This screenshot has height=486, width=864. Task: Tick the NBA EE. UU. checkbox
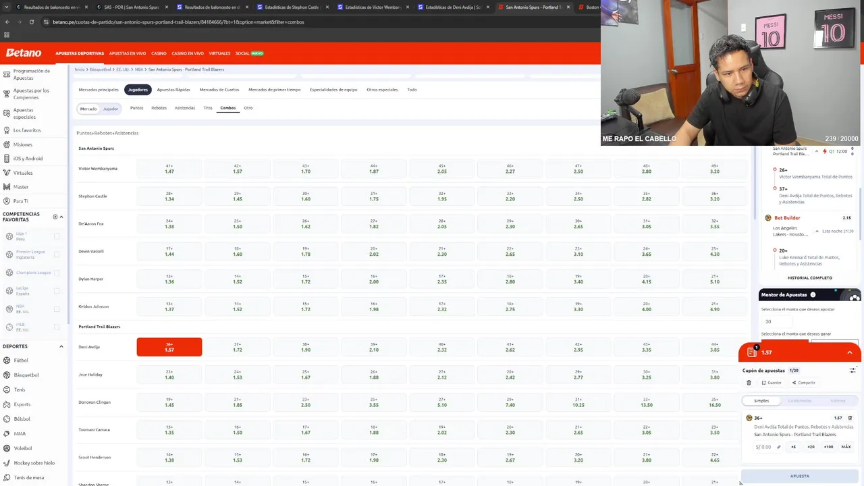point(57,308)
